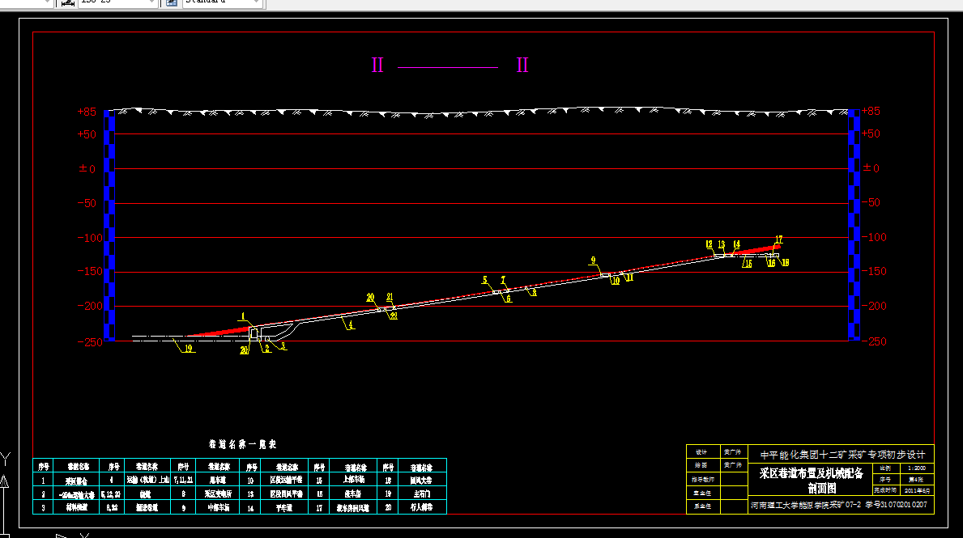Click the dimension style icon
The image size is (963, 538).
point(66,3)
